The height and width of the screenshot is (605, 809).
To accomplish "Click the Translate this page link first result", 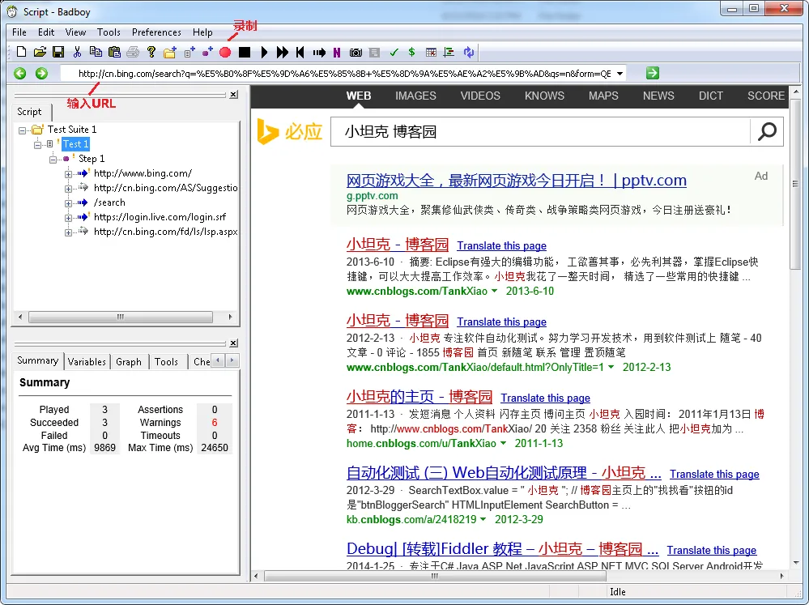I will (501, 245).
